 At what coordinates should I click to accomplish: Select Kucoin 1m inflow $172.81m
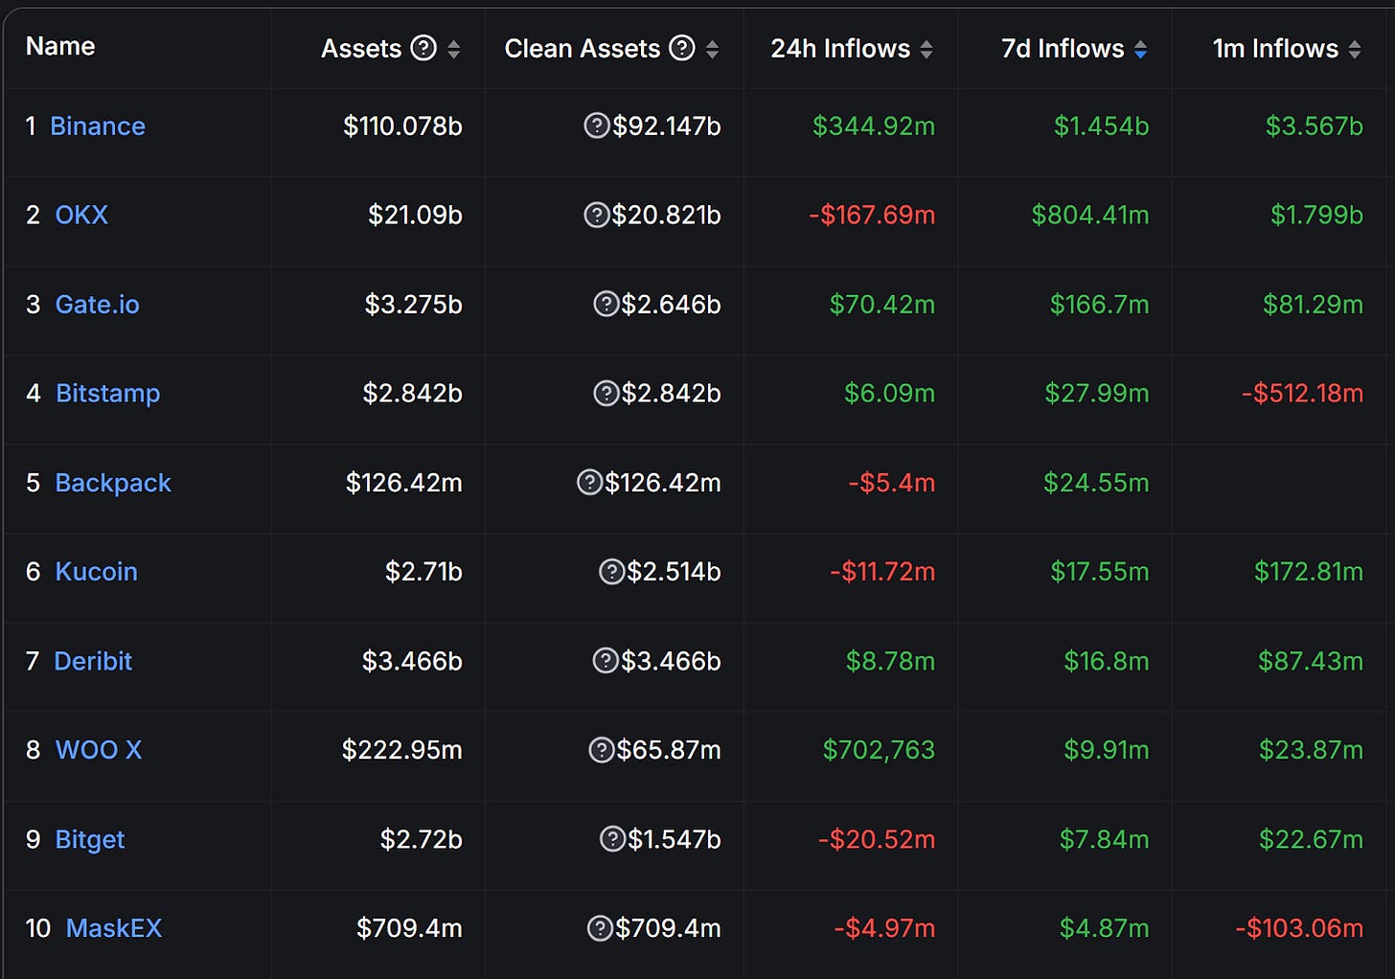1309,571
